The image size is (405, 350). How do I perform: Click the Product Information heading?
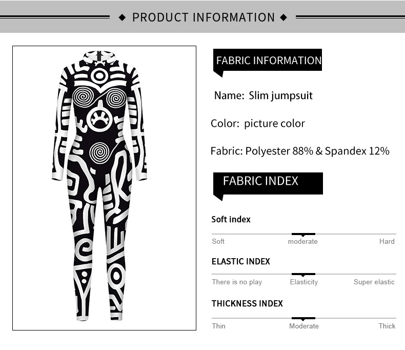204,17
